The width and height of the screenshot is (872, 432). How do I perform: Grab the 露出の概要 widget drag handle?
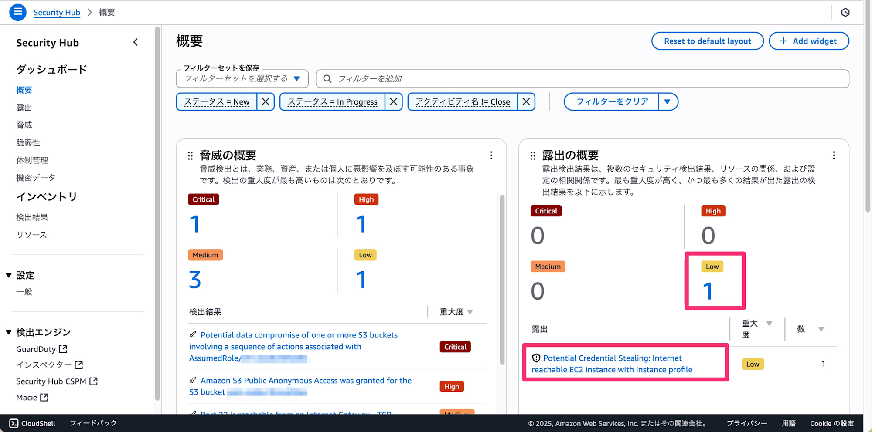click(x=532, y=155)
